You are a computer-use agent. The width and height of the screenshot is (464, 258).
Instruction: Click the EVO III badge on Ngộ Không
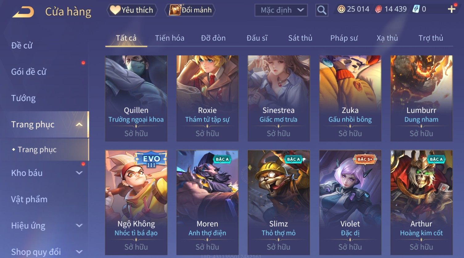click(x=151, y=161)
